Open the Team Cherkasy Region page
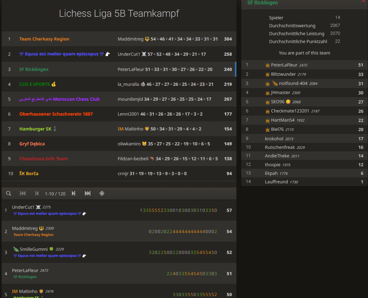The width and height of the screenshot is (368, 298). 44,39
